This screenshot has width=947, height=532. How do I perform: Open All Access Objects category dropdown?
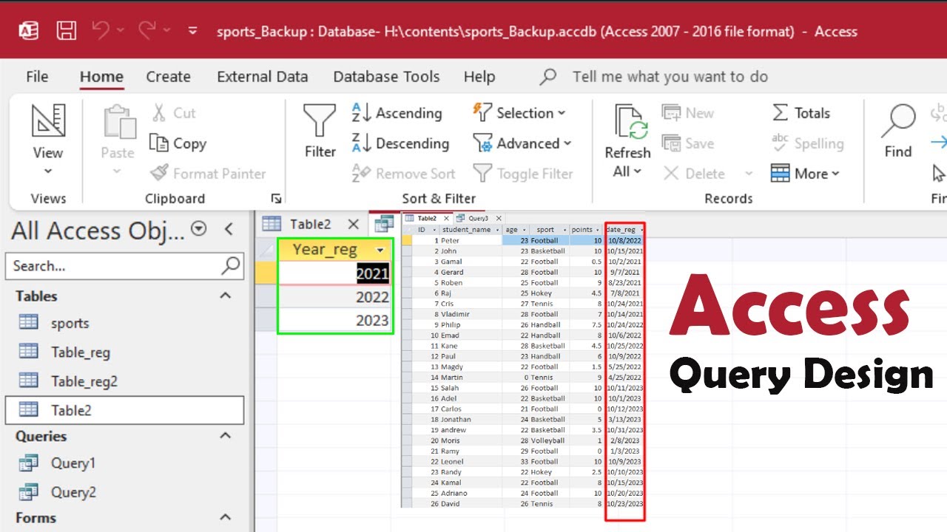click(x=198, y=229)
